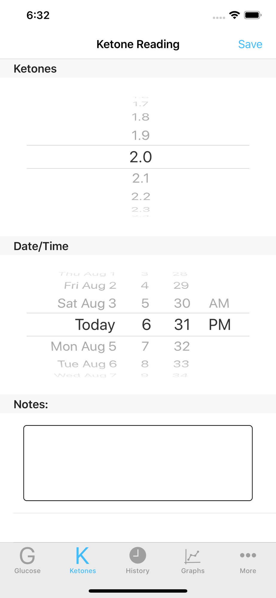The image size is (276, 598).
Task: Tap the battery status icon
Action: pos(253,15)
